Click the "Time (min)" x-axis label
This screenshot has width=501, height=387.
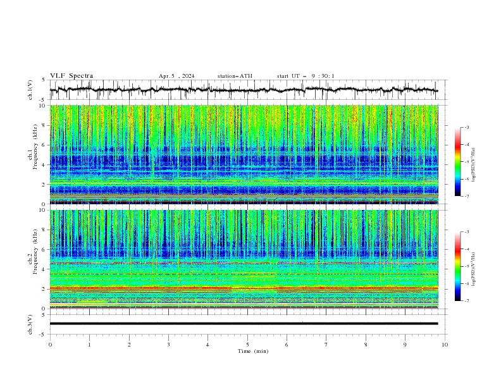(253, 351)
